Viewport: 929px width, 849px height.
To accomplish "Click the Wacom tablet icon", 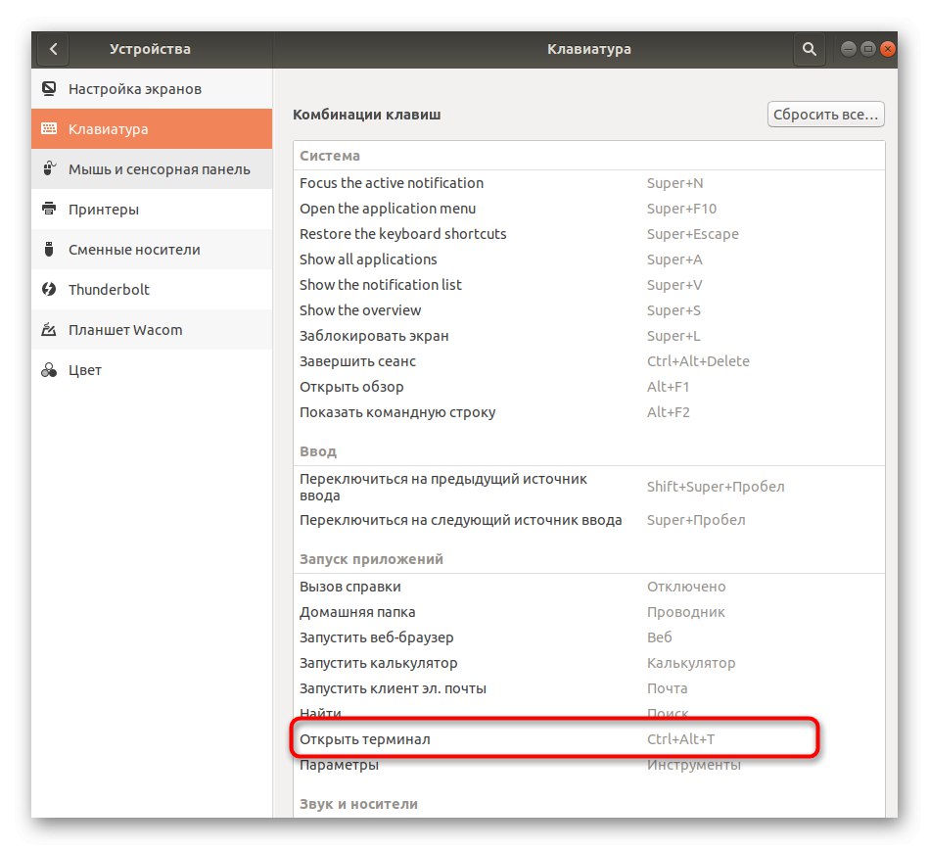I will click(49, 330).
